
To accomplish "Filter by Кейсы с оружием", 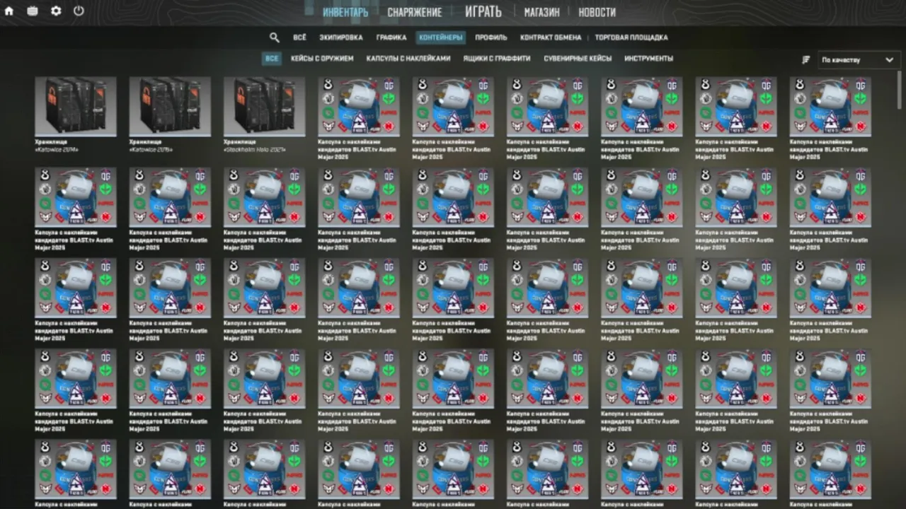I will pyautogui.click(x=322, y=59).
